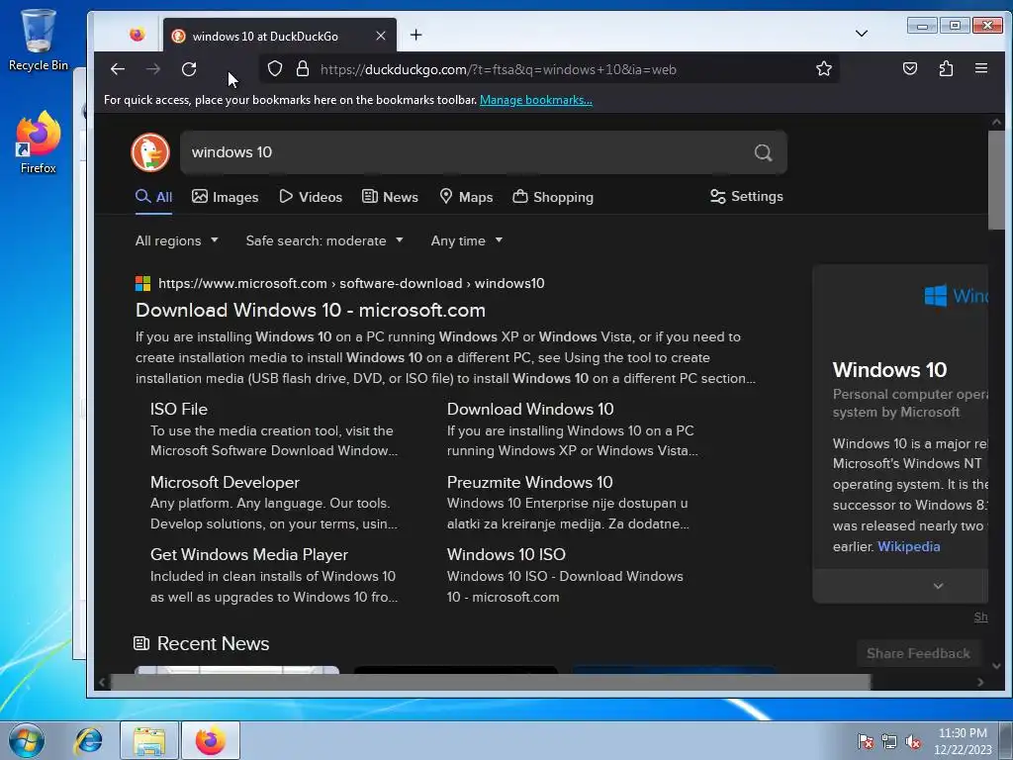
Task: Open Manage bookmarks link
Action: pos(535,100)
